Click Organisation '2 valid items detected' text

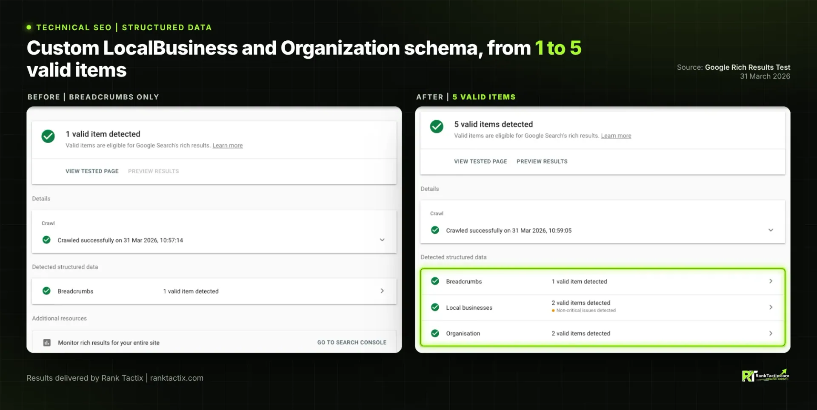click(x=581, y=334)
